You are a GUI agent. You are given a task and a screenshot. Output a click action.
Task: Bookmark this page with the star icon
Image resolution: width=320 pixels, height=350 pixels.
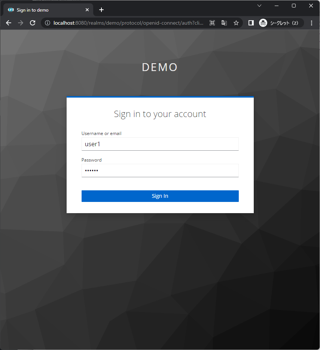coord(236,23)
